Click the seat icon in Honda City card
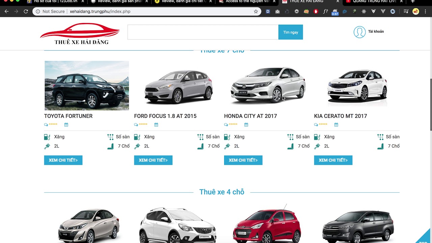Viewport: 432px width, 243px height. pos(290,146)
